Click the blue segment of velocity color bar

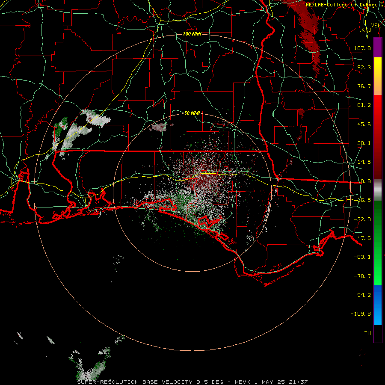pyautogui.click(x=378, y=305)
